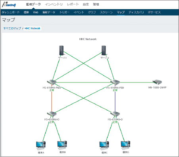Select the HS-618MA-PWD switch icon
Image resolution: width=179 pixels, height=157 pixels.
click(x=52, y=82)
